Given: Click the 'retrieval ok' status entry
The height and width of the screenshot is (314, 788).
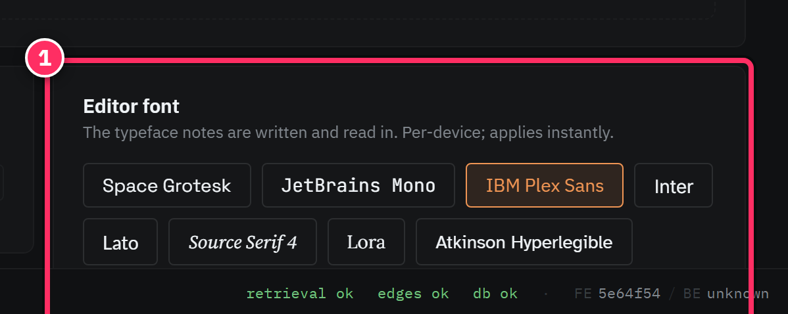Looking at the screenshot, I should click(300, 294).
